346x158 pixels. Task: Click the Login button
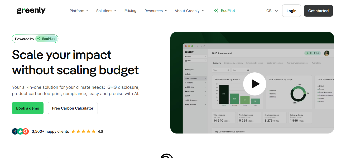tap(291, 11)
